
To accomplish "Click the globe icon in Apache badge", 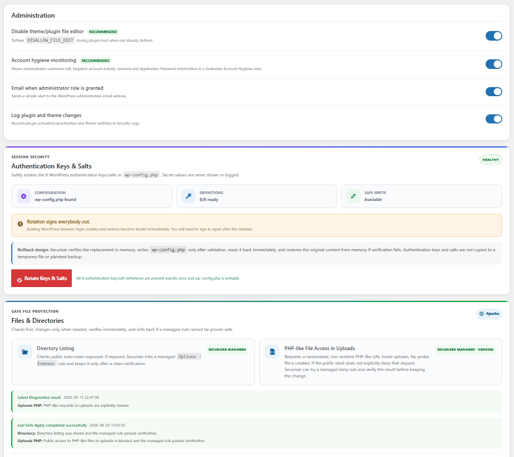I will click(481, 314).
